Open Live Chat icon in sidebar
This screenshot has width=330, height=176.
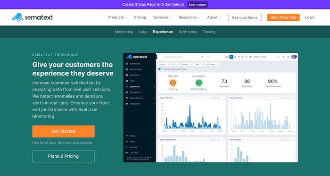pos(127,152)
